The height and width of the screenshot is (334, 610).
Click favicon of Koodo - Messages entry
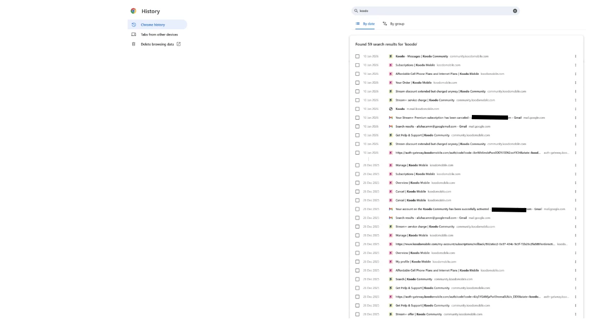coord(391,56)
